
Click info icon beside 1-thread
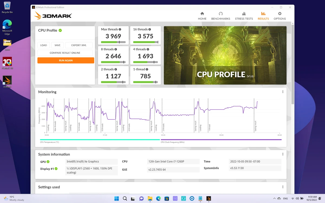(x=147, y=69)
